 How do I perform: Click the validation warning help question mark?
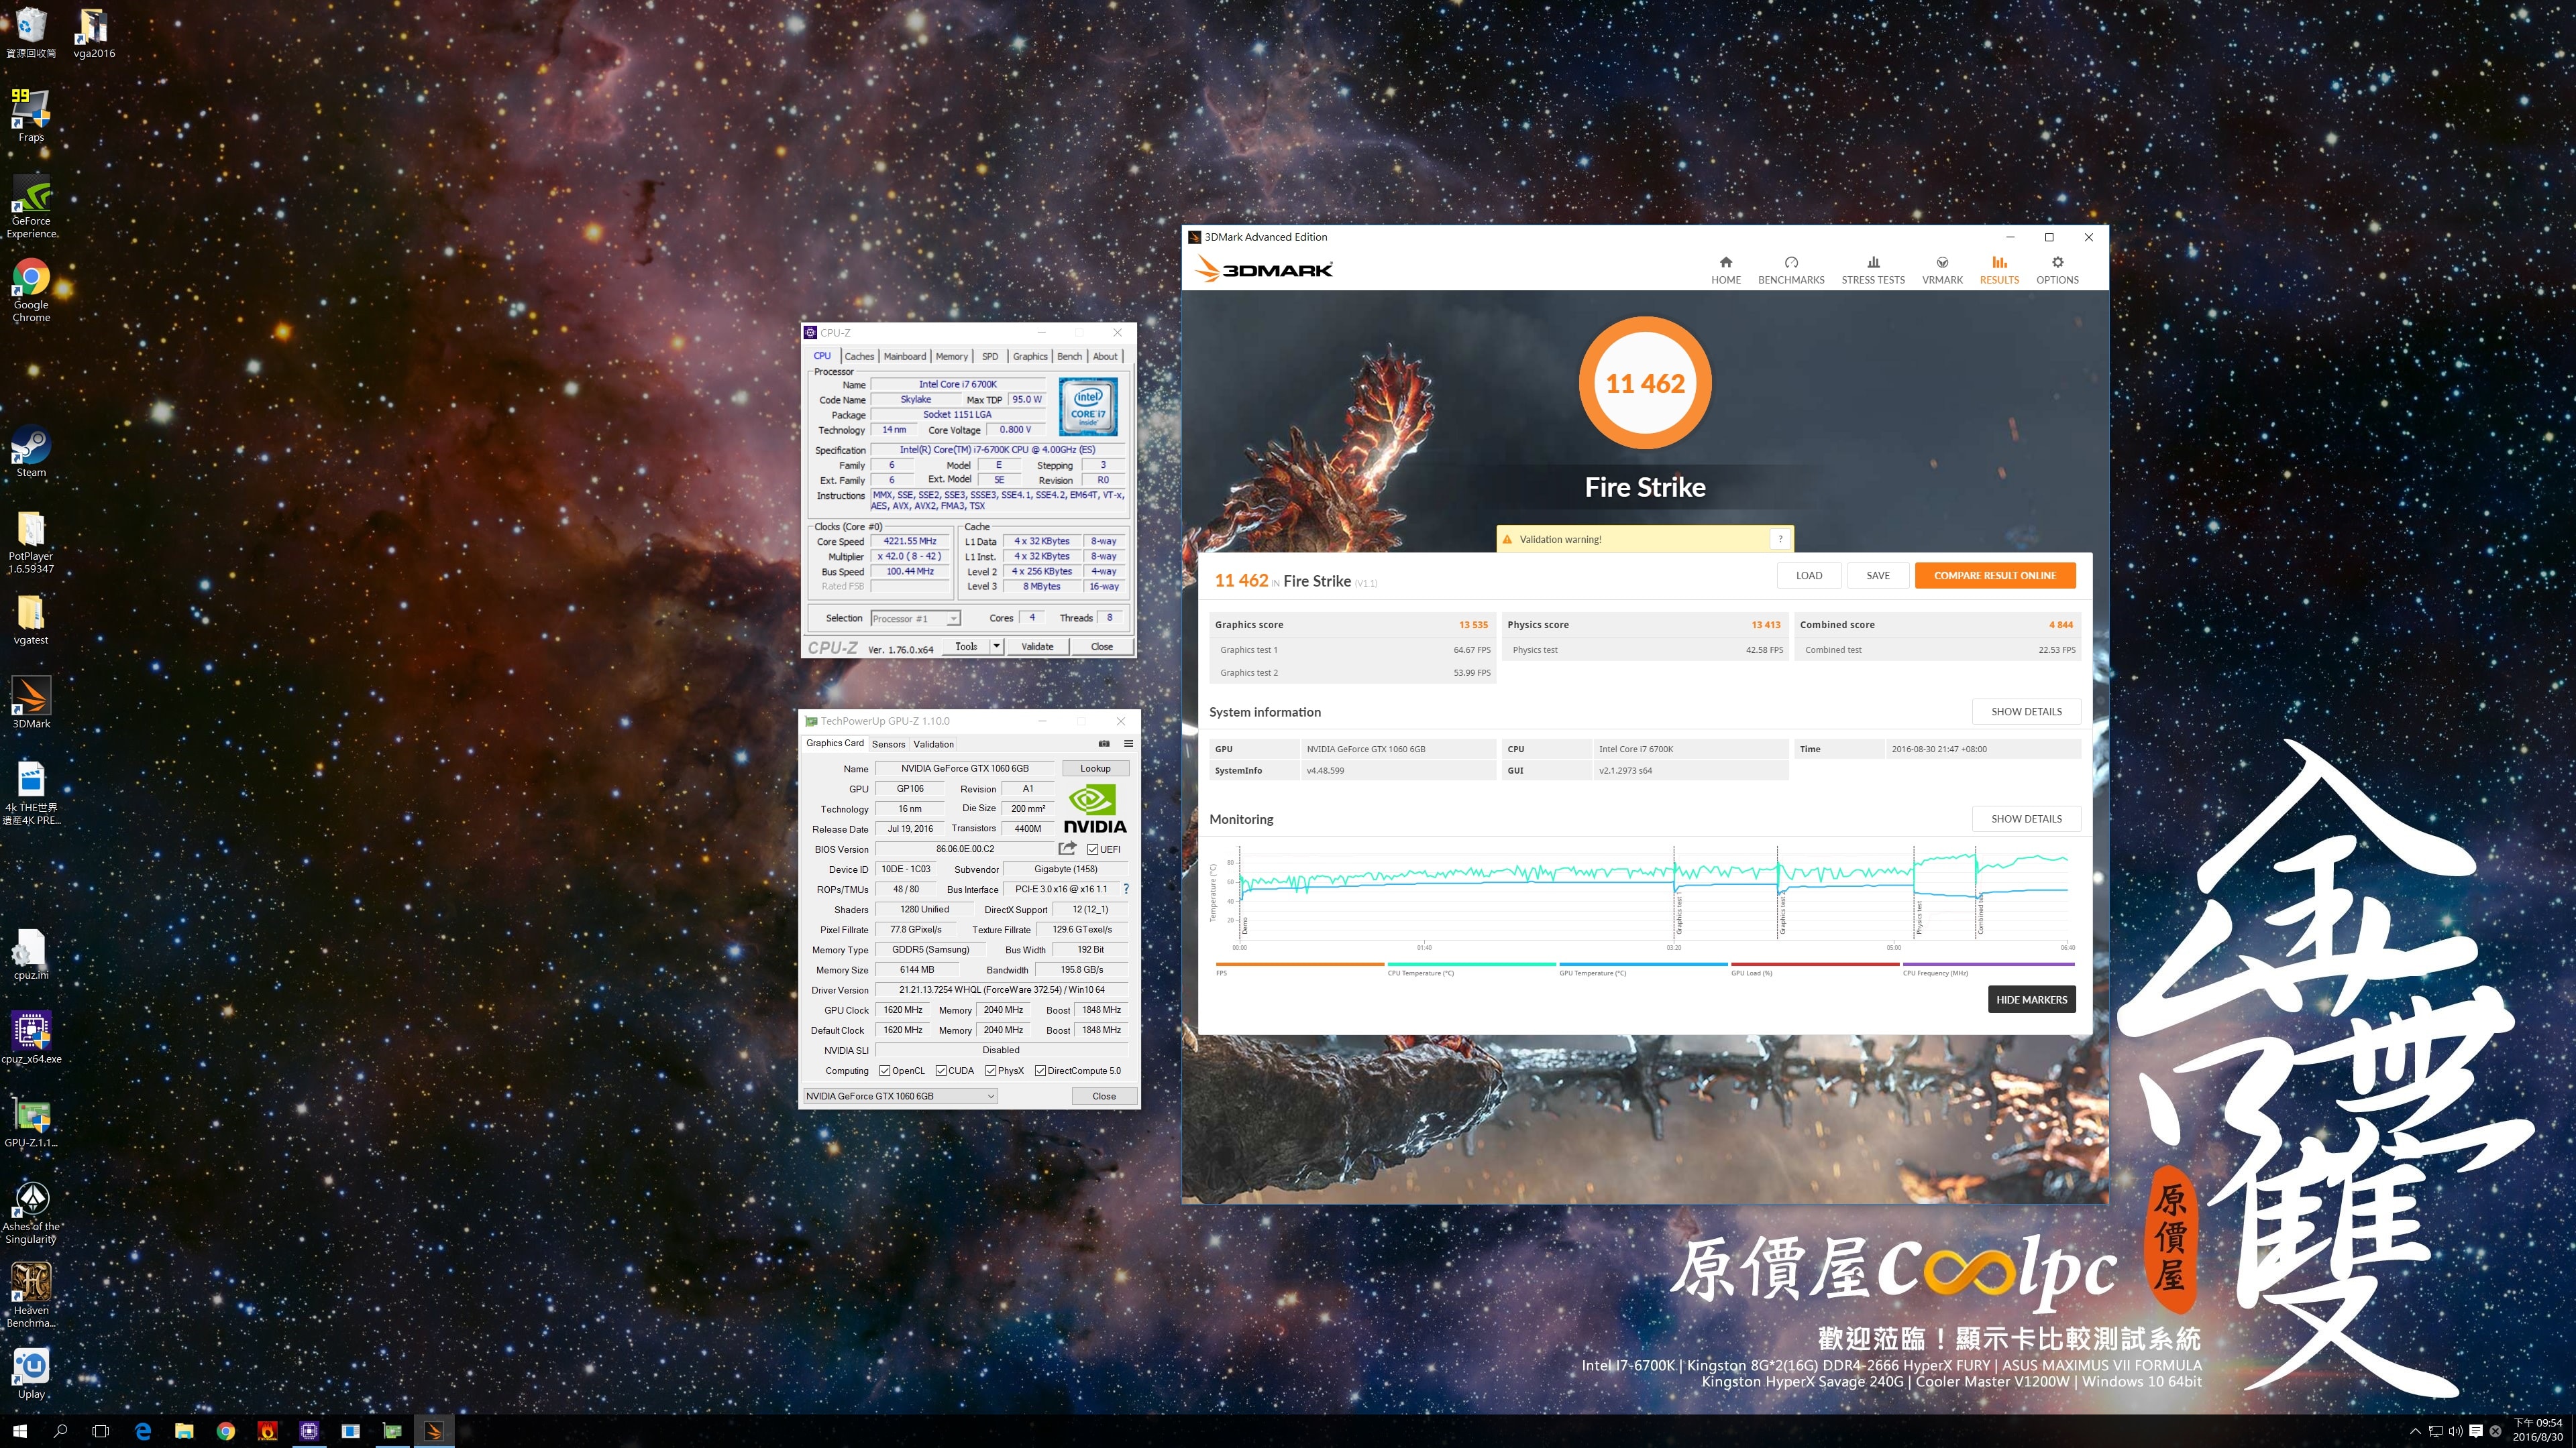(x=1780, y=538)
